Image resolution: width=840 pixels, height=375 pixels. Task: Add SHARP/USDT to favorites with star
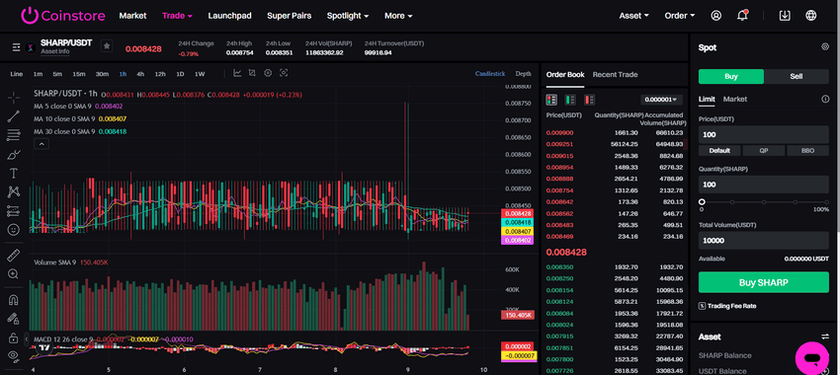coord(107,46)
